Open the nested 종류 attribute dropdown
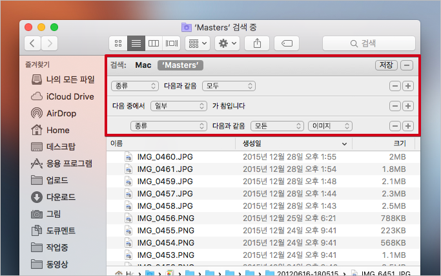The width and height of the screenshot is (441, 276). pos(169,126)
